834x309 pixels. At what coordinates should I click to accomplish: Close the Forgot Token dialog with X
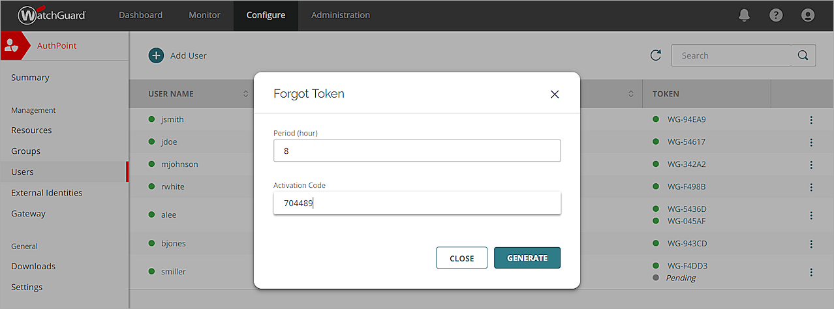[x=555, y=94]
